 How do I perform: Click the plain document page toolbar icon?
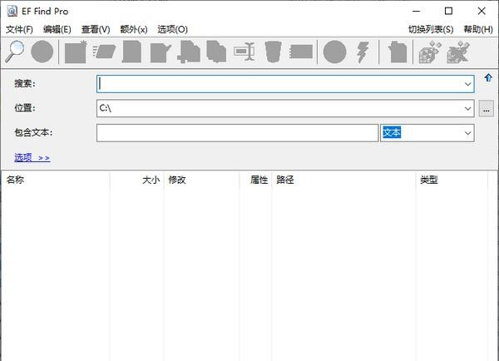[x=131, y=52]
